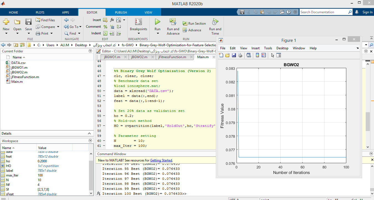Screen dimensions: 374x200
Task: Increase indent using the indent-right icon
Action: pyautogui.click(x=112, y=33)
